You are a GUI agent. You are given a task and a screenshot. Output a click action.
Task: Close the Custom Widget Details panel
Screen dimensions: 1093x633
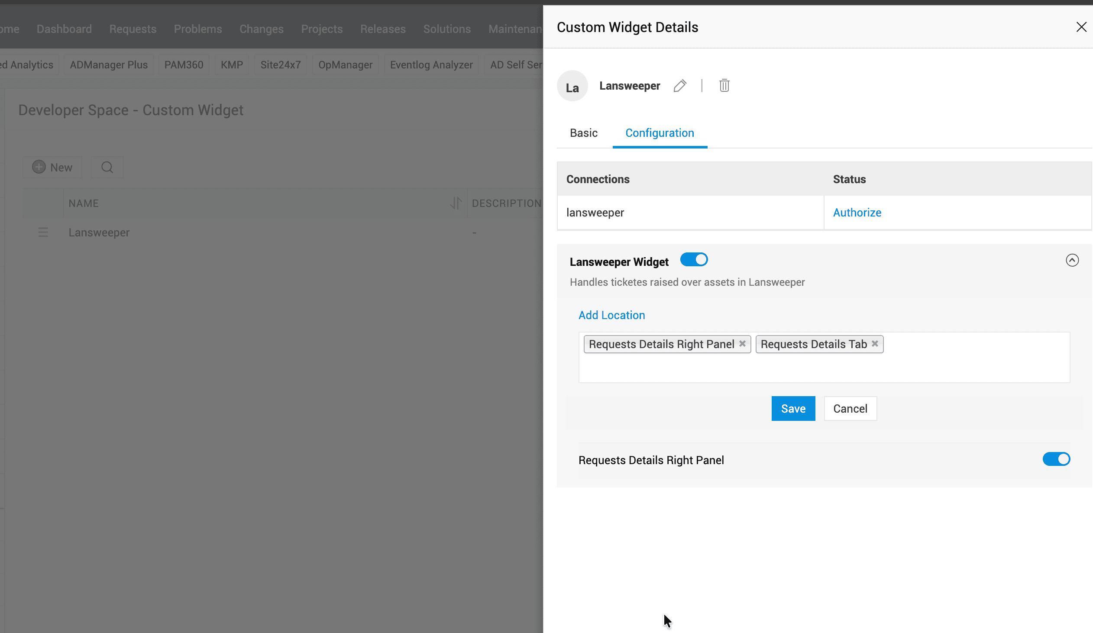click(1081, 27)
